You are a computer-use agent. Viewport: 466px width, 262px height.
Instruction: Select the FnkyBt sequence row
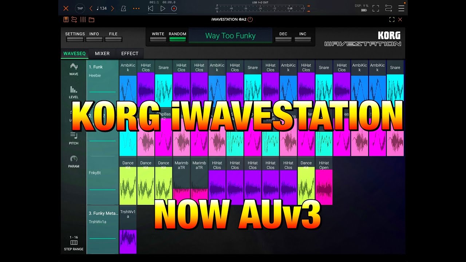pos(103,180)
